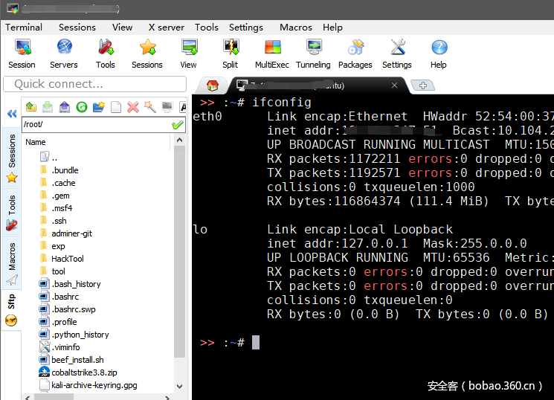Select the HackTool folder

(67, 259)
